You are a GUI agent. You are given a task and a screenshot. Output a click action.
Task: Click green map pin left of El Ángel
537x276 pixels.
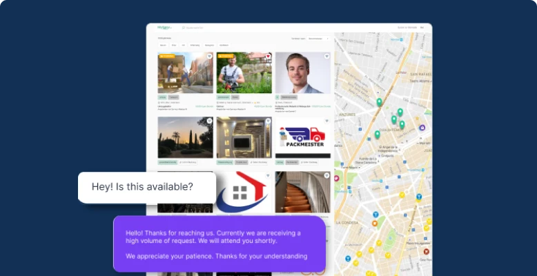(377, 135)
